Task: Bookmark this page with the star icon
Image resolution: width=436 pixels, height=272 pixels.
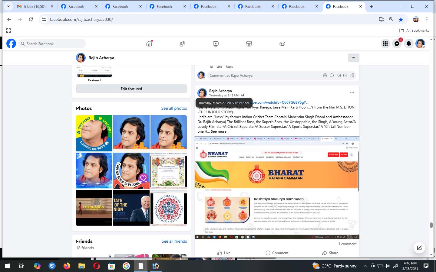Action: [x=401, y=19]
